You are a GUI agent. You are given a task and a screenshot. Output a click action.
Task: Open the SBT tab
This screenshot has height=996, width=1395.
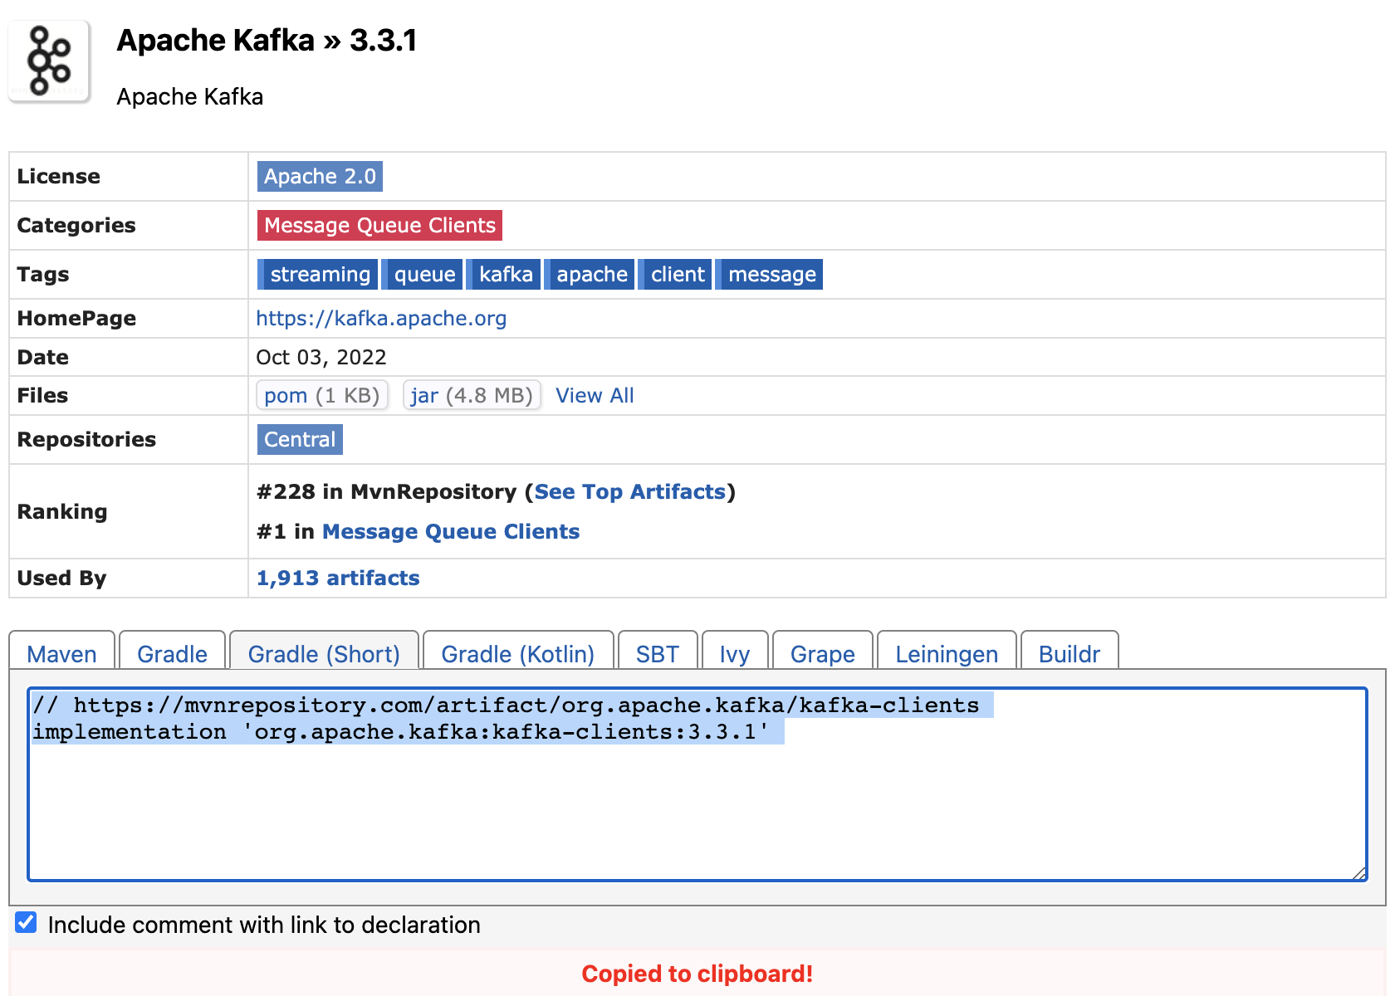(x=658, y=654)
